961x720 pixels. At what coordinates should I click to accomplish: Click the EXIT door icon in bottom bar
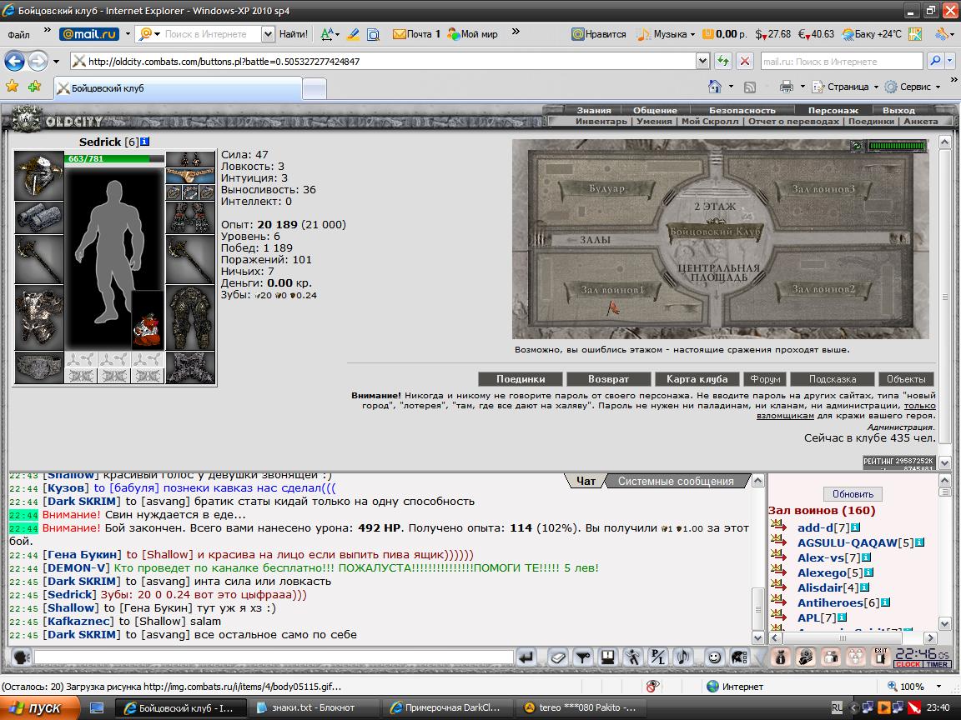(881, 657)
